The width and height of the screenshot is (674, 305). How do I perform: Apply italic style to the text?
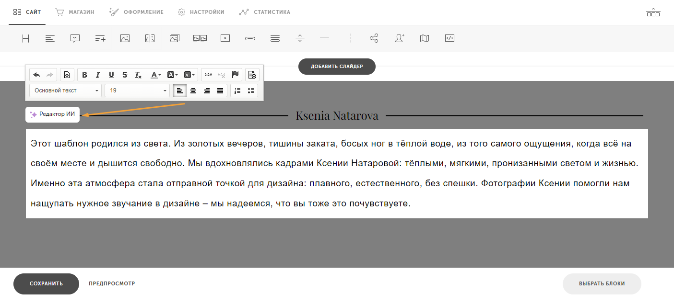click(98, 75)
